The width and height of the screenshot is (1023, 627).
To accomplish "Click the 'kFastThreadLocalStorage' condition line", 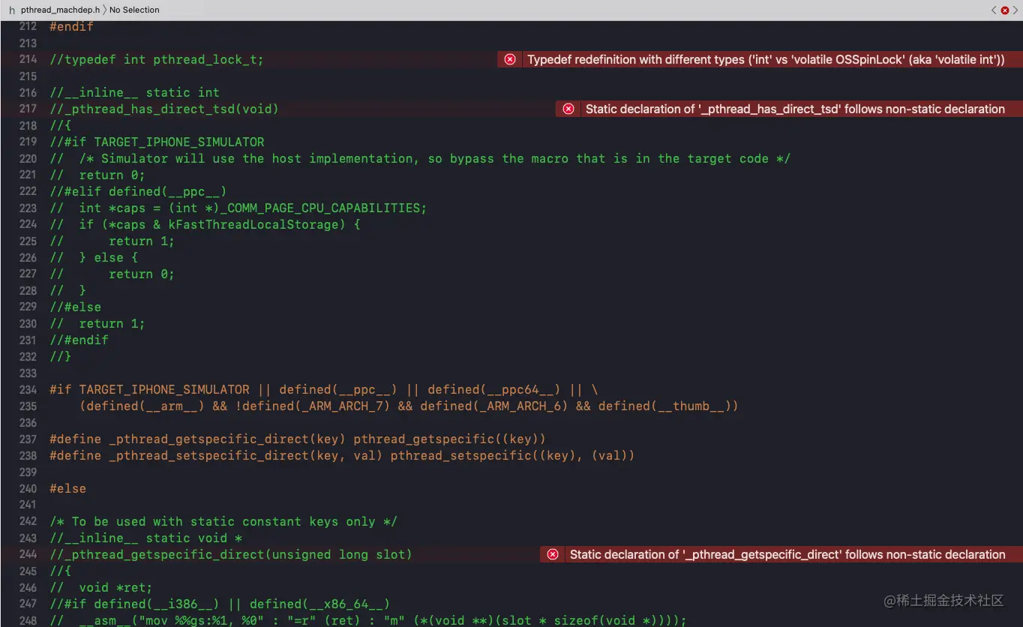I will (x=205, y=224).
